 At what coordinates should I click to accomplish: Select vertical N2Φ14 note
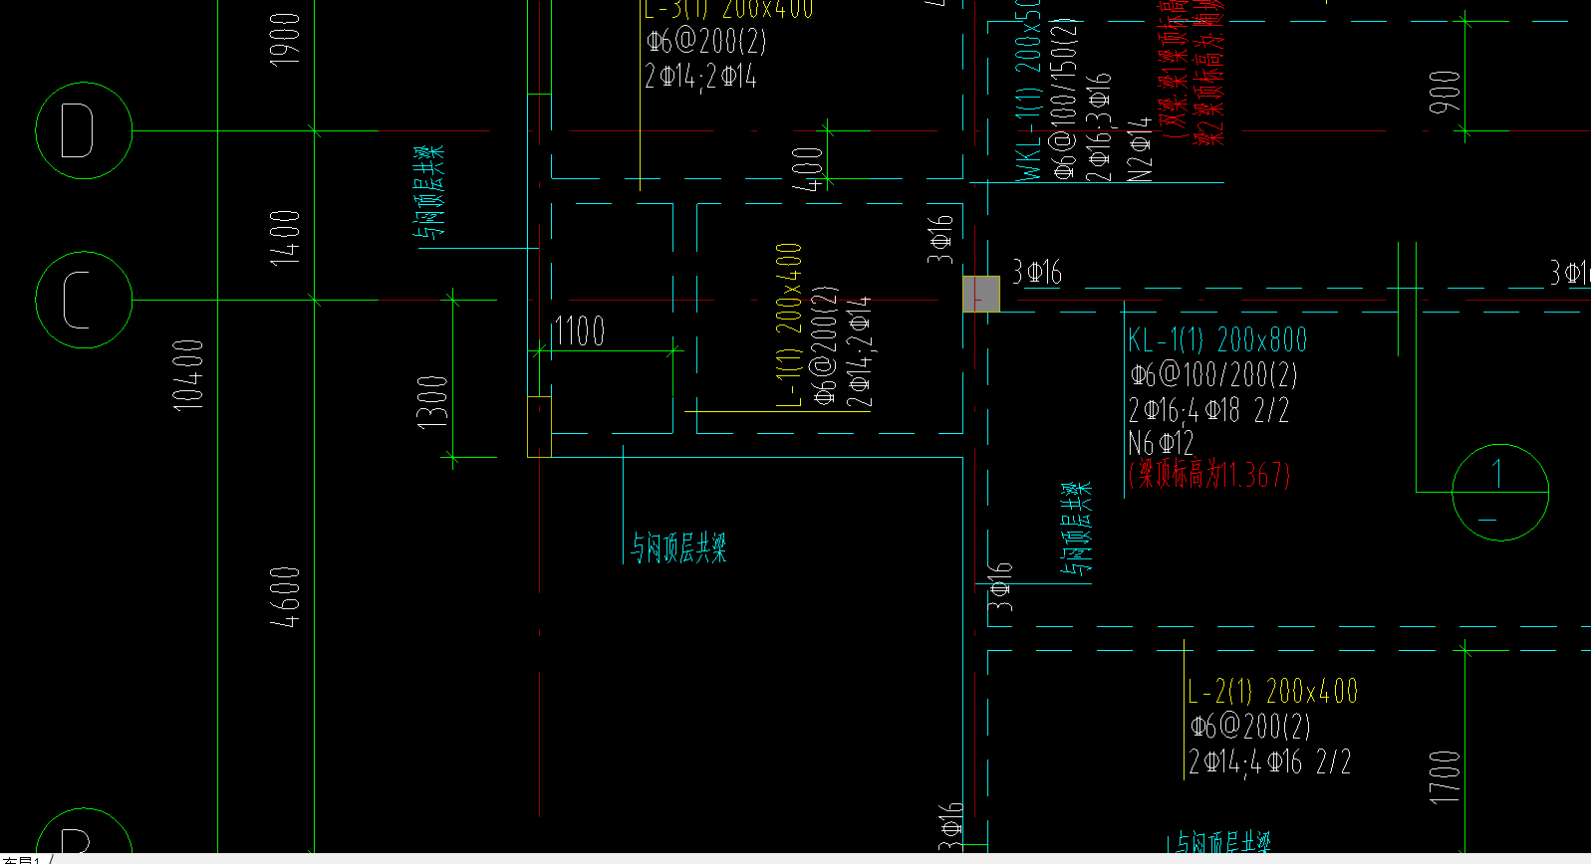point(1141,148)
